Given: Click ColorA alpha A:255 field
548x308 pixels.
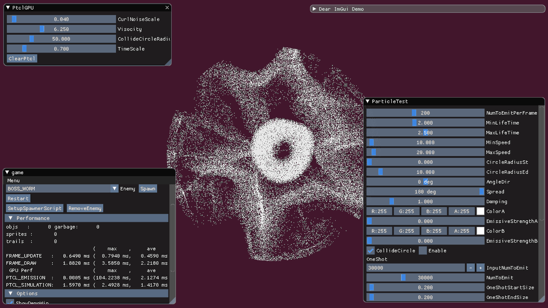Looking at the screenshot, I should tap(461, 211).
